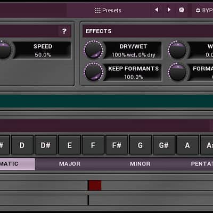Select the Minor scale tab
This screenshot has width=213, height=213.
[140, 164]
